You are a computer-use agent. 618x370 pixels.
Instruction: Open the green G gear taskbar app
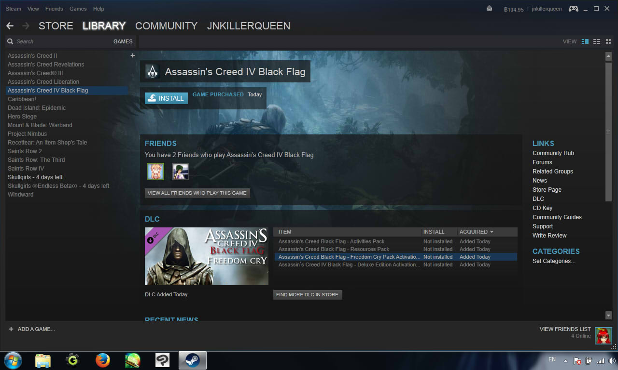coord(72,360)
